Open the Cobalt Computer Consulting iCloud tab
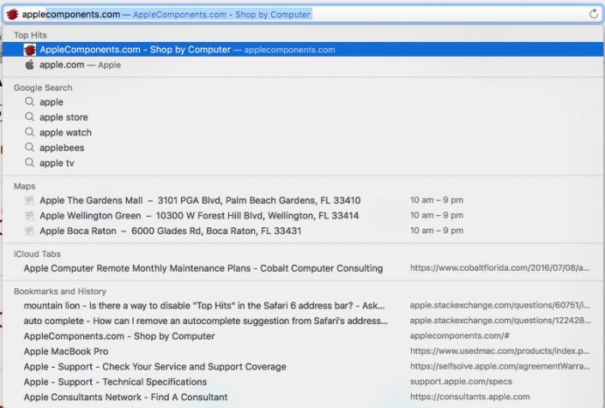Image resolution: width=605 pixels, height=408 pixels. (303, 268)
